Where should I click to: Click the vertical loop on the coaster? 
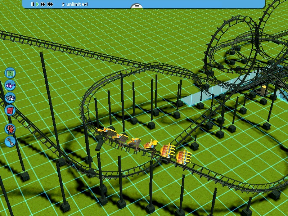pos(230,40)
